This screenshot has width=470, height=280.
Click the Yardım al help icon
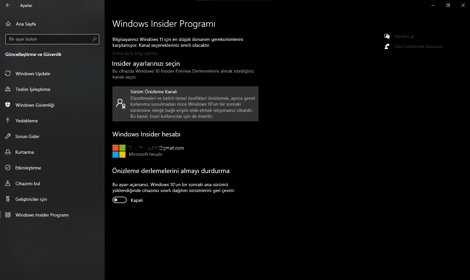[x=387, y=36]
